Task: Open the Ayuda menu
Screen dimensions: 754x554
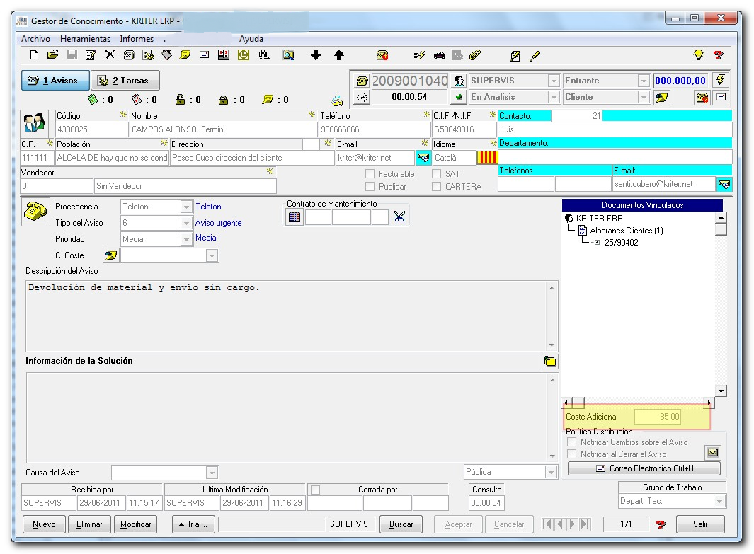Action: (251, 39)
